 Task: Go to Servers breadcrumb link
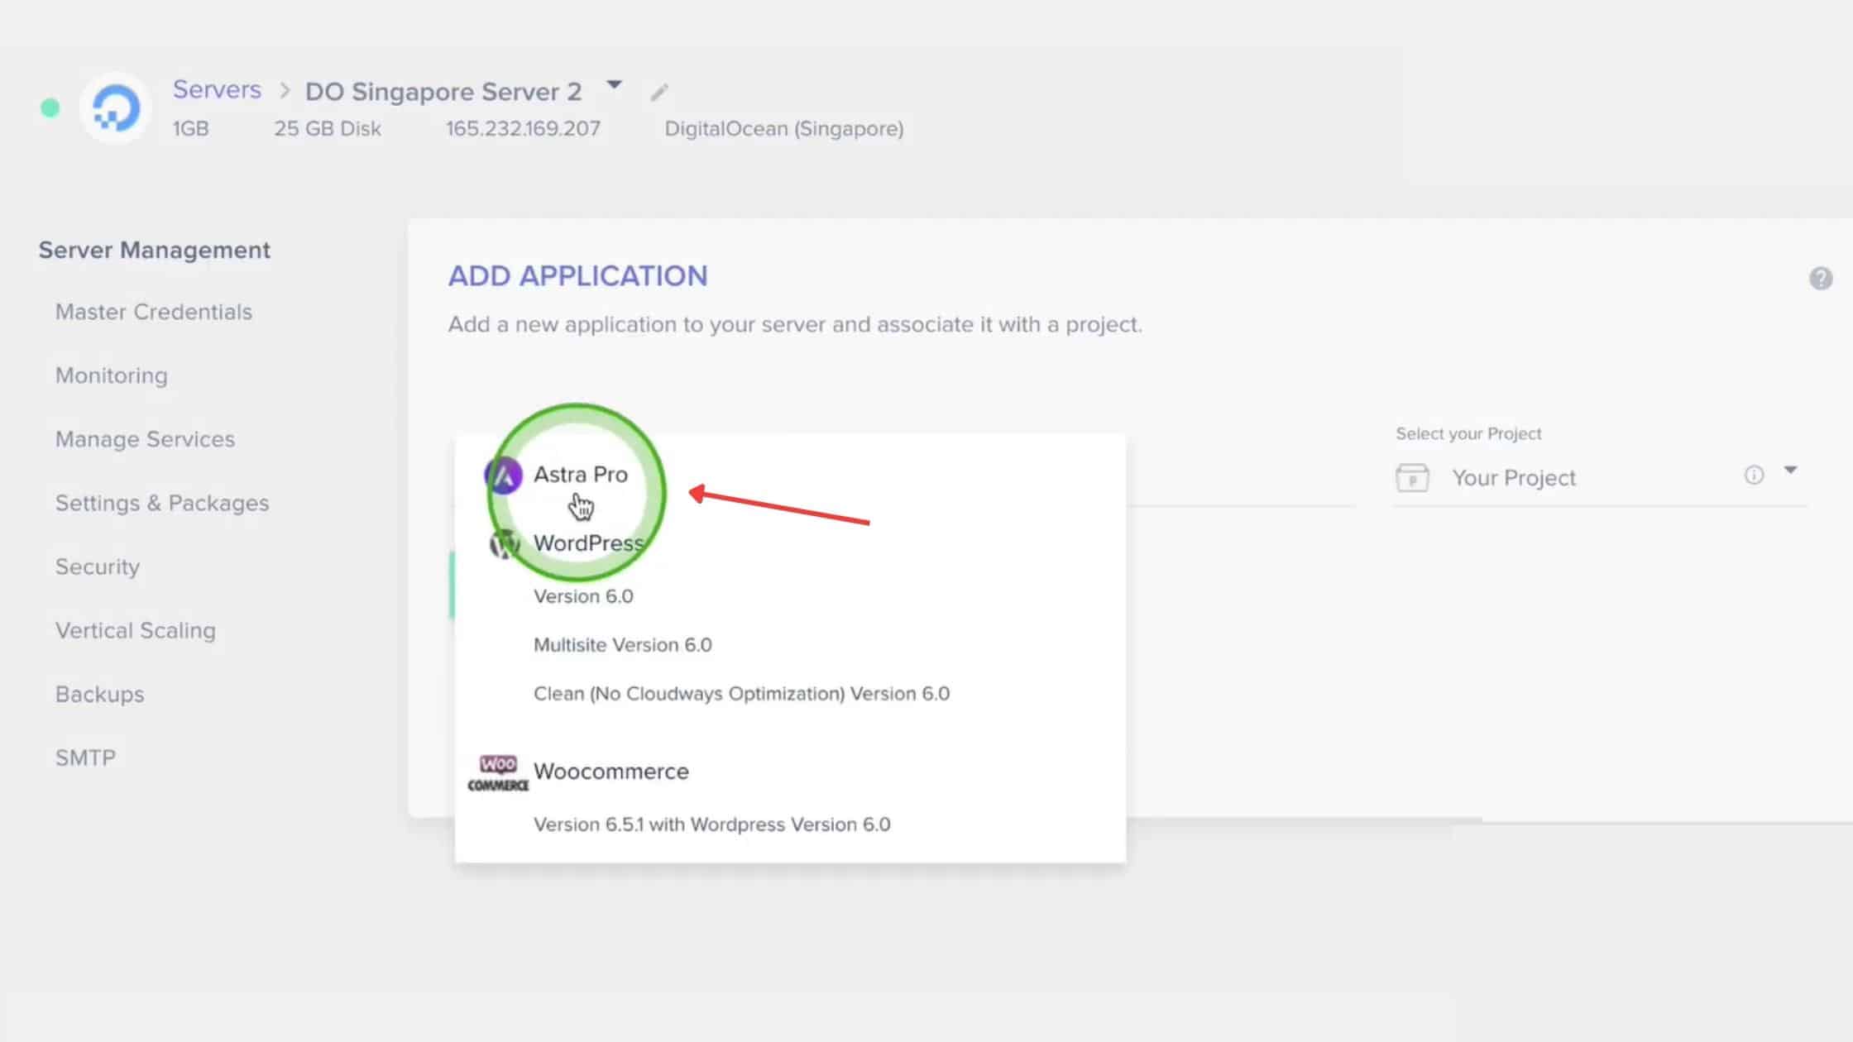217,89
